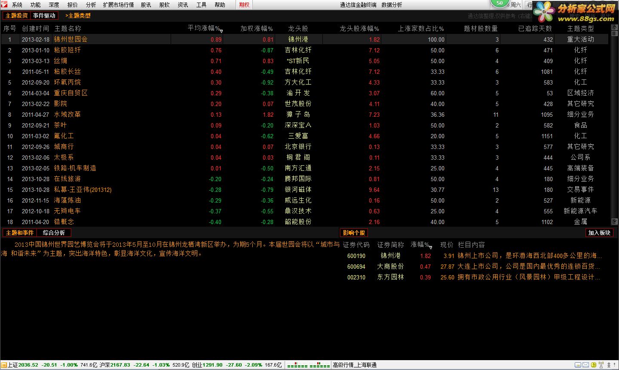Open the 工具 menu

tap(201, 5)
